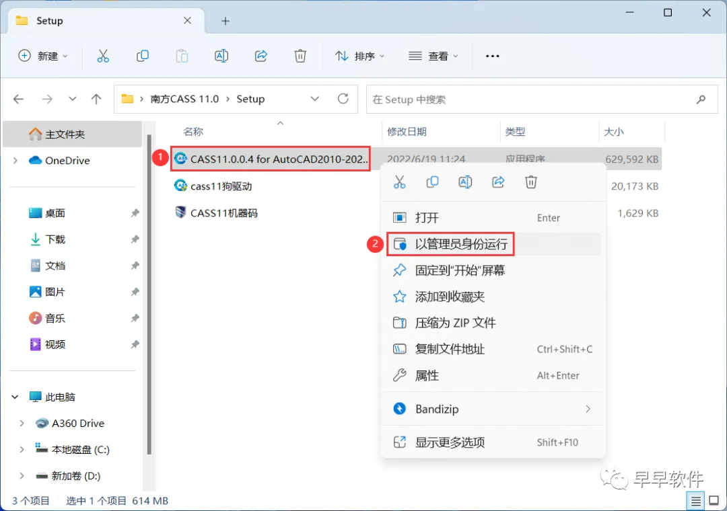Add a new tab with plus button
Image resolution: width=727 pixels, height=511 pixels.
(226, 21)
